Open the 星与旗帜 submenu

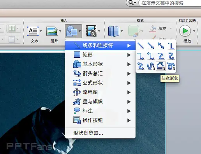pyautogui.click(x=100, y=102)
